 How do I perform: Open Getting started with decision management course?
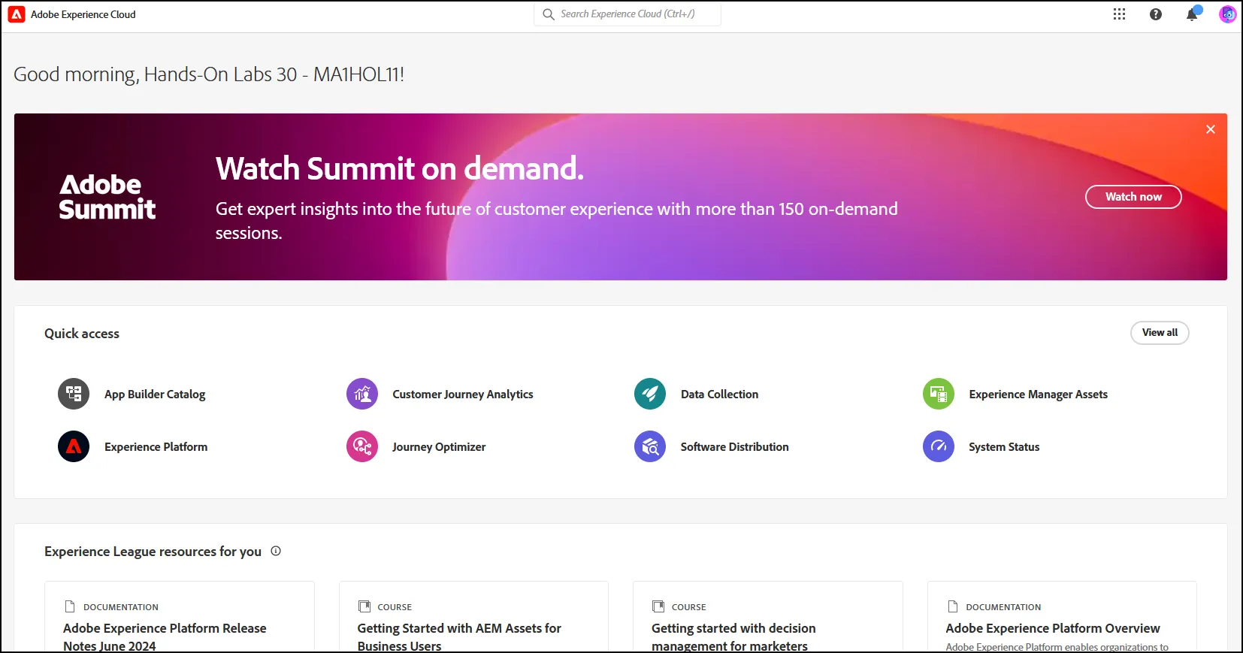(x=768, y=617)
